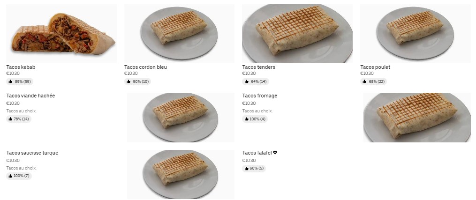This screenshot has width=476, height=200.
Task: Click the thumbs-up icon beside 90% (10)
Action: coord(128,81)
